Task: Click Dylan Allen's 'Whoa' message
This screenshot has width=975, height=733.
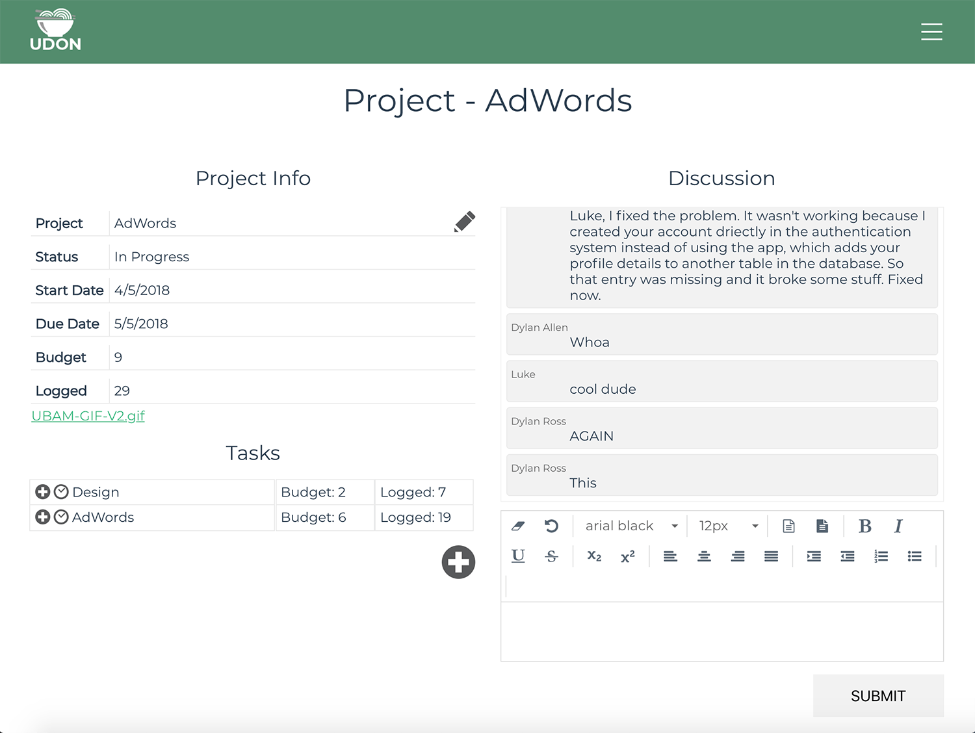Action: click(722, 335)
